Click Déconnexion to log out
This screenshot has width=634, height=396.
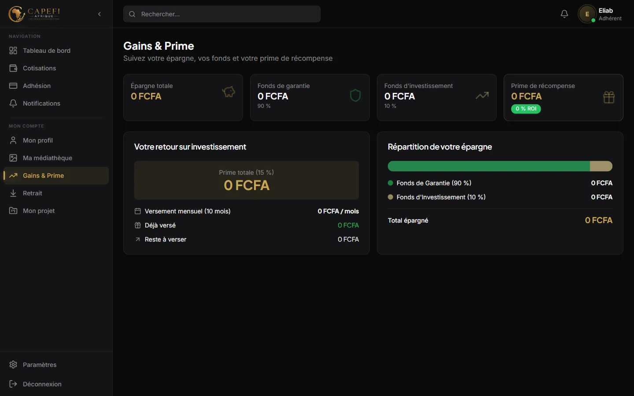56,384
